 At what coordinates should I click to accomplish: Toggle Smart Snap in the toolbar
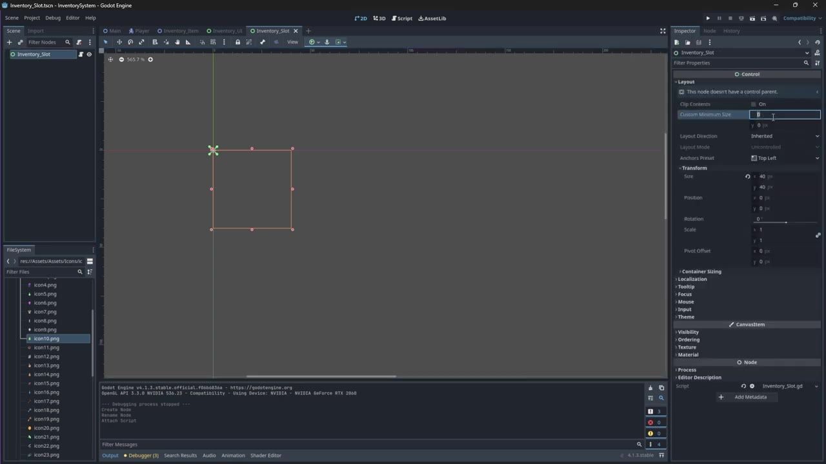pos(203,42)
